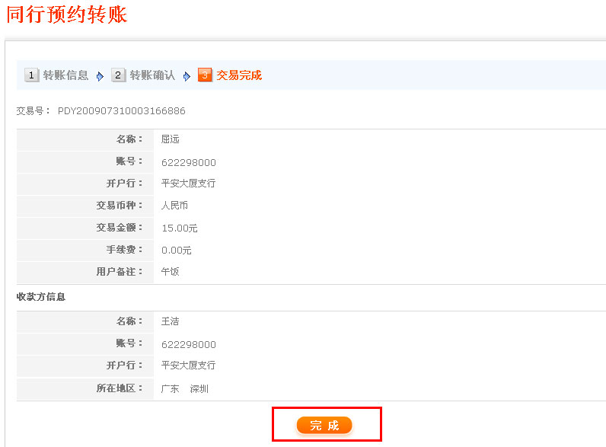Select the 转账确认 step label
The image size is (606, 447).
coord(152,75)
